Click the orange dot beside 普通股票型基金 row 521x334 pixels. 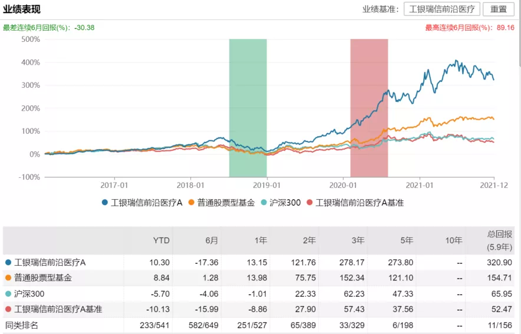click(x=8, y=277)
